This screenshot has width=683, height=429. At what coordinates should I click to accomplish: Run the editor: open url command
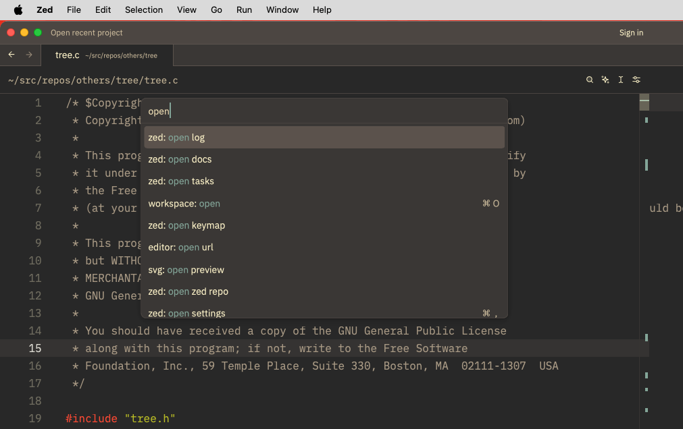pyautogui.click(x=324, y=247)
